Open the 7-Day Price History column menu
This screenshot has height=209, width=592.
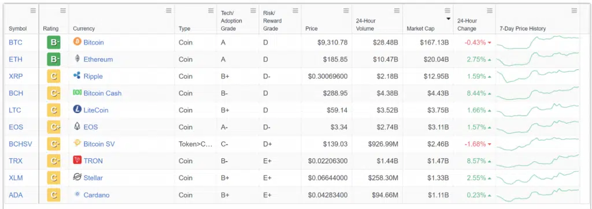pos(574,10)
